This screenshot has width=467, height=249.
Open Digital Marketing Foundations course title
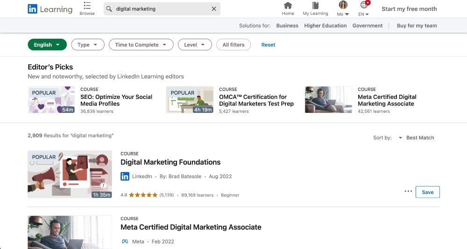pos(170,162)
